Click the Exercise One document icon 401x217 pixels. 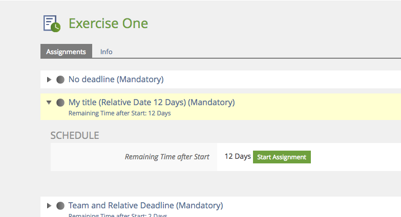pyautogui.click(x=50, y=22)
